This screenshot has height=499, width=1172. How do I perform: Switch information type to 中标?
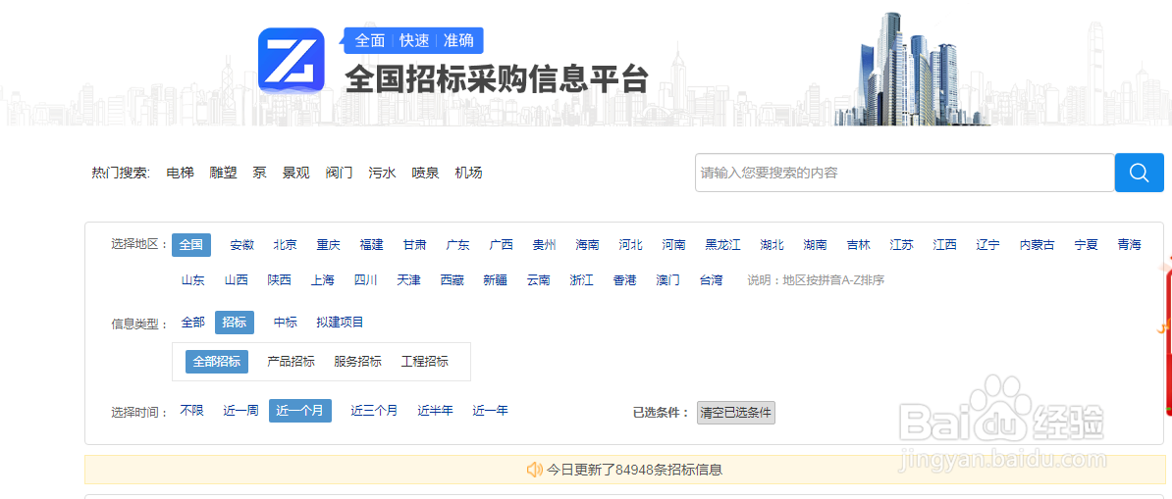tap(286, 323)
